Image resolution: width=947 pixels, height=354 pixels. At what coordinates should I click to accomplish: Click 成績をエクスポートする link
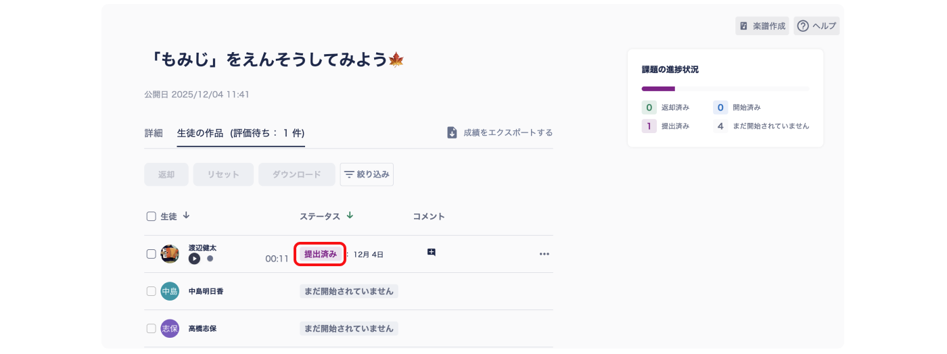(508, 132)
